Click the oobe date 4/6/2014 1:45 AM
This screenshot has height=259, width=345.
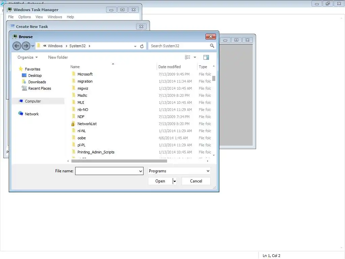173,138
